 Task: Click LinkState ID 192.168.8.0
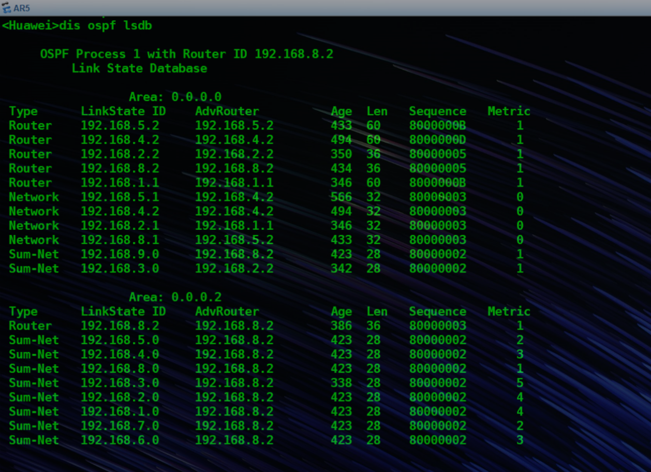pos(120,369)
